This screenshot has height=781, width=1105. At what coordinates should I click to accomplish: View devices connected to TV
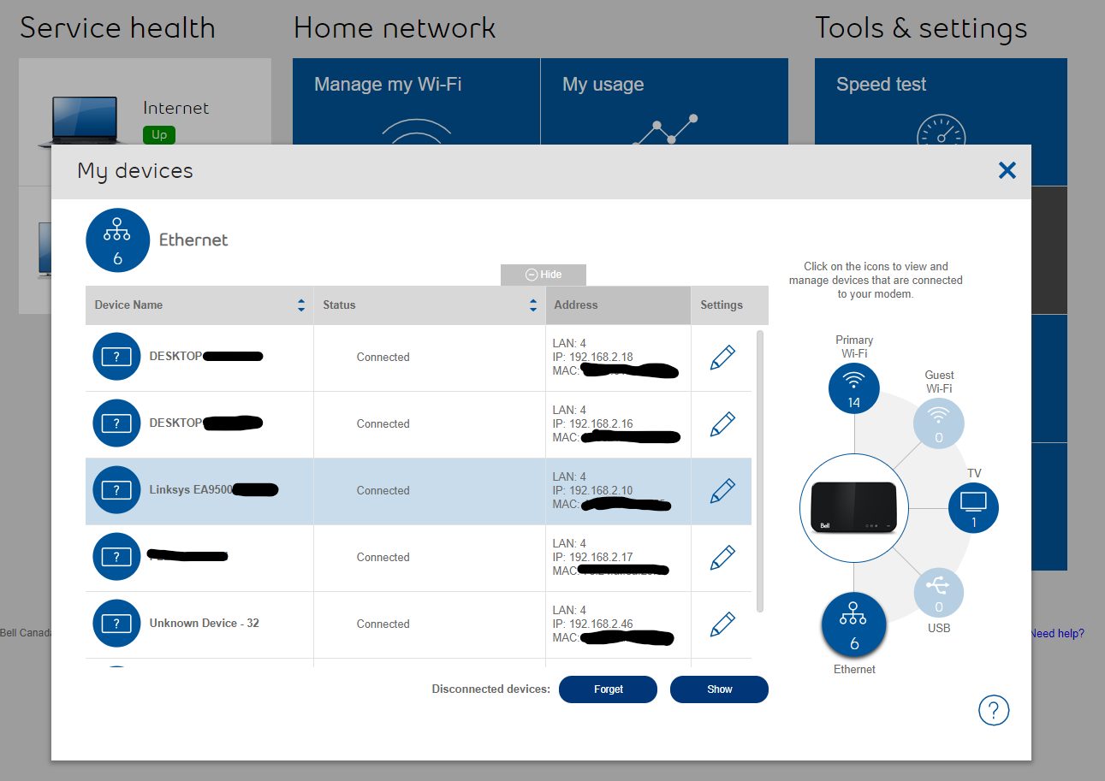(973, 506)
